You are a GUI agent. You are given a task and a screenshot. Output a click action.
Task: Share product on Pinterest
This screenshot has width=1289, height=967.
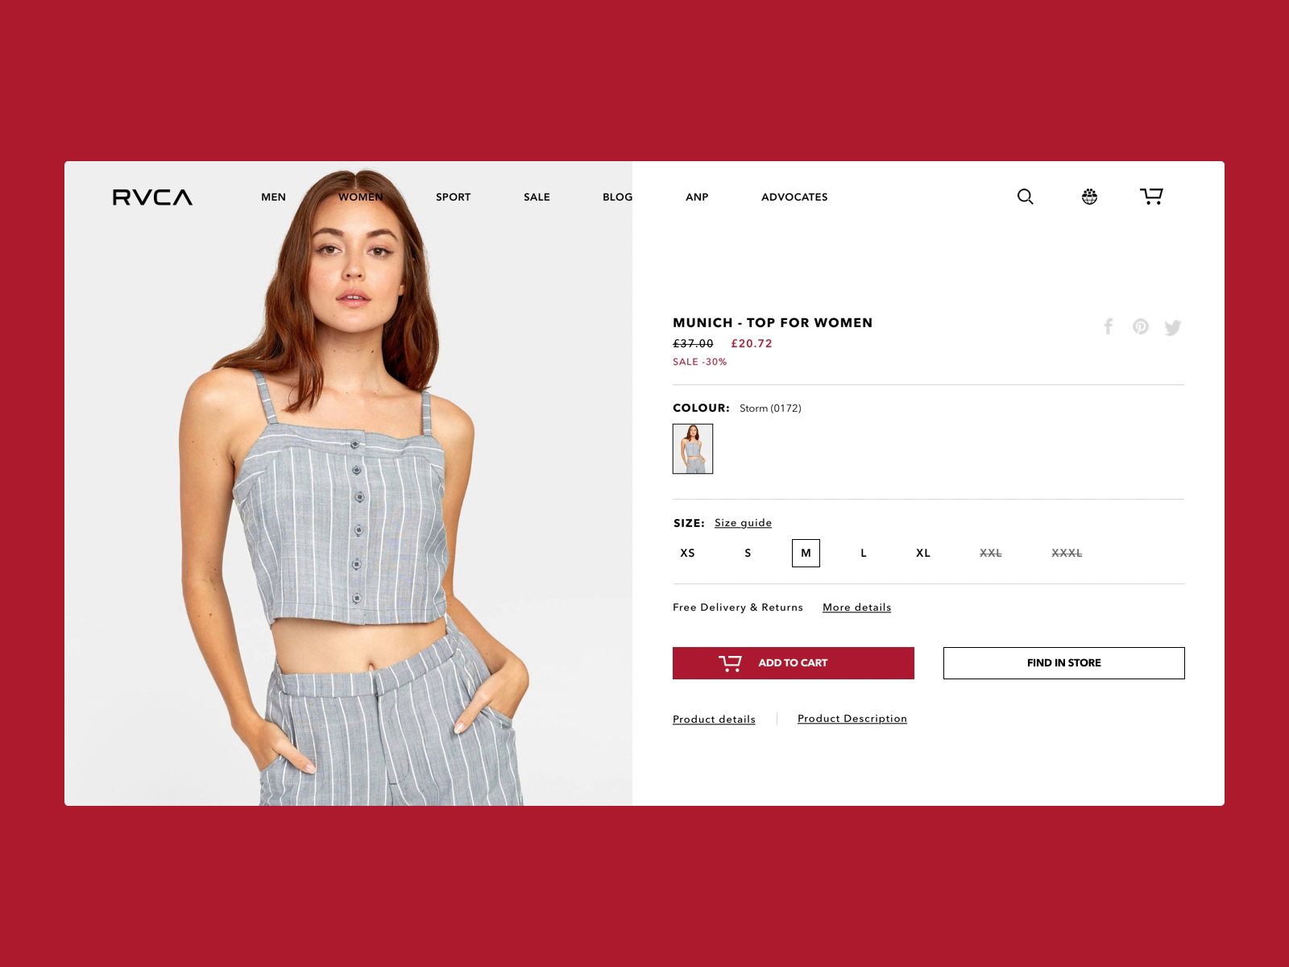coord(1140,326)
